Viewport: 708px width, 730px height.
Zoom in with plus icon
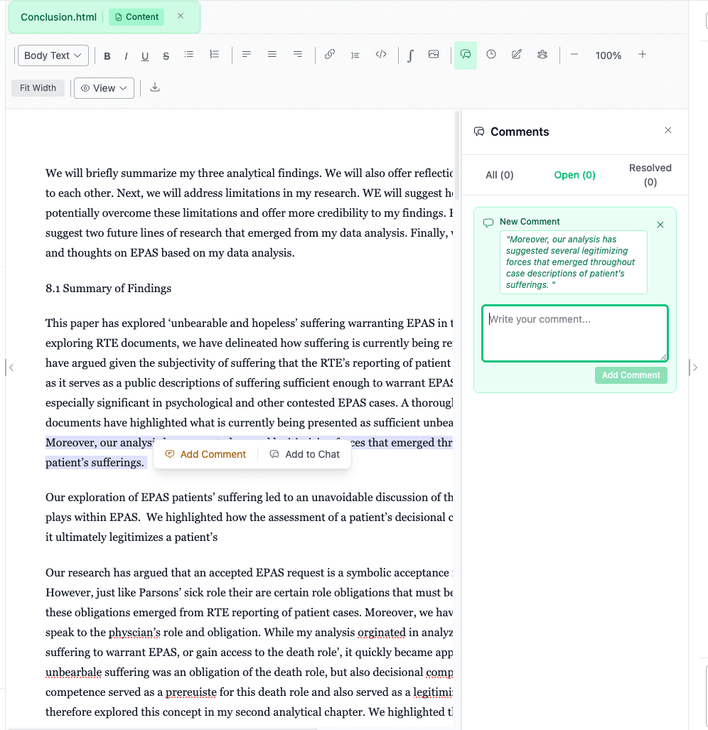tap(643, 55)
